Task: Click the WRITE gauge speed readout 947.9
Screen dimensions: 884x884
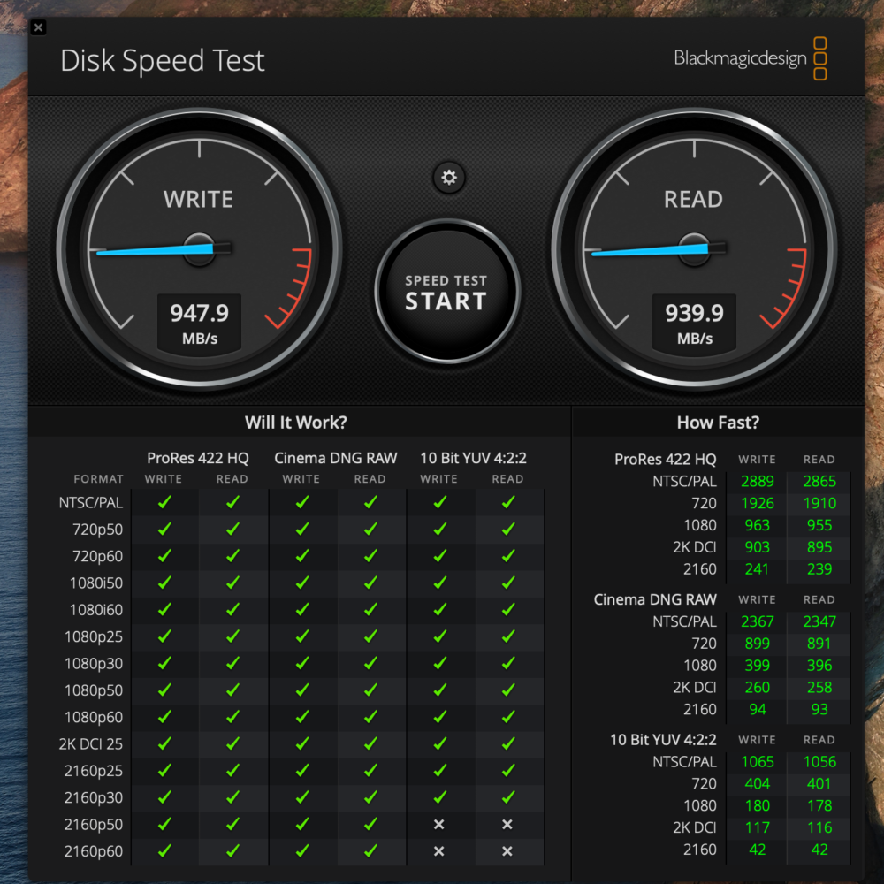Action: (x=199, y=313)
